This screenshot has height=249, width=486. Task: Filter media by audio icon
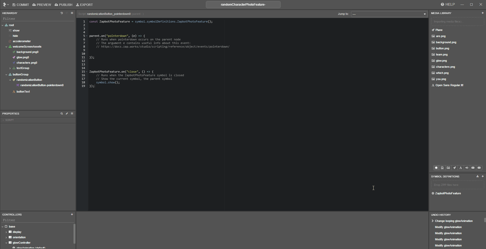point(467,168)
